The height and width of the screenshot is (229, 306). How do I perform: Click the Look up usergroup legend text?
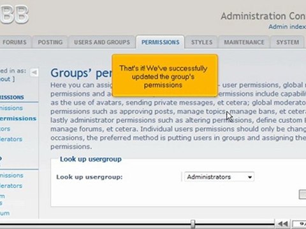pyautogui.click(x=91, y=159)
